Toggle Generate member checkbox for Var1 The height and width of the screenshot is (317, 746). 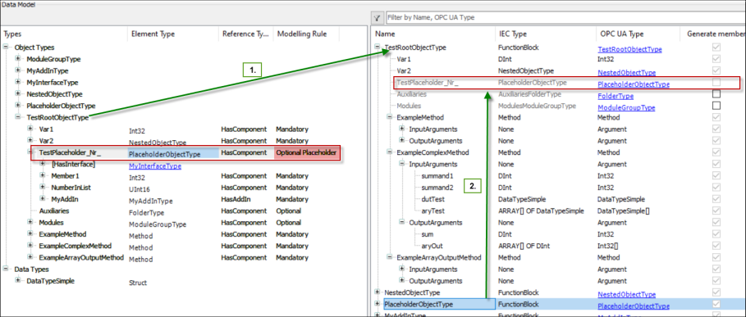point(716,59)
